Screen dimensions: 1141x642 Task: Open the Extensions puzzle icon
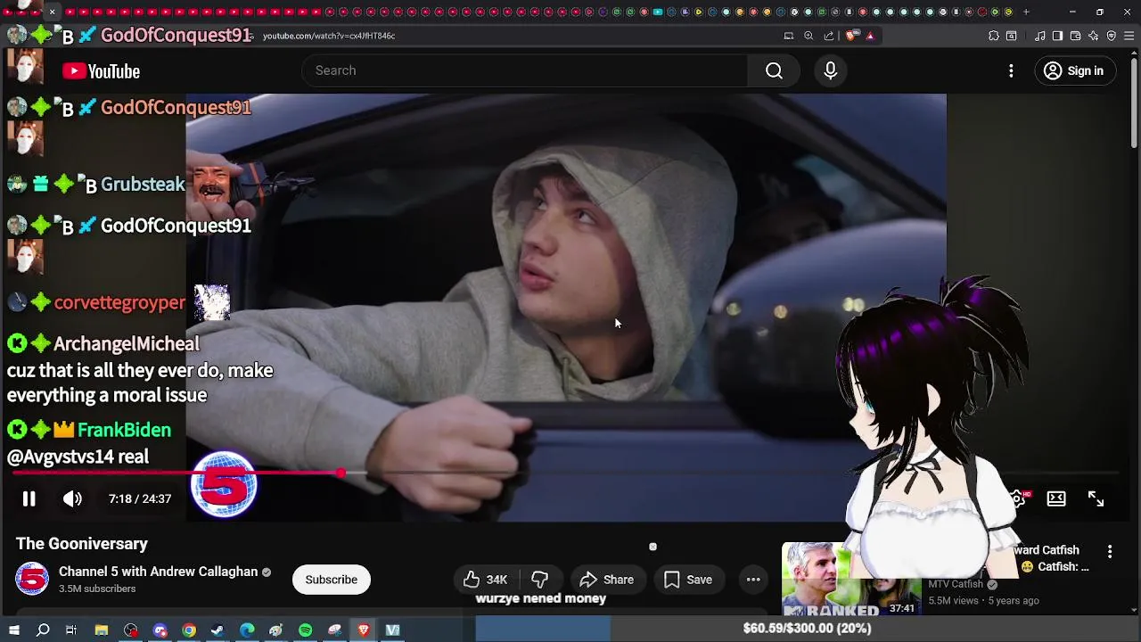tap(994, 36)
